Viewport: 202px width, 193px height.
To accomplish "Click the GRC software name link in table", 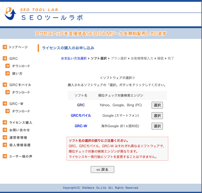I will tap(81, 105).
